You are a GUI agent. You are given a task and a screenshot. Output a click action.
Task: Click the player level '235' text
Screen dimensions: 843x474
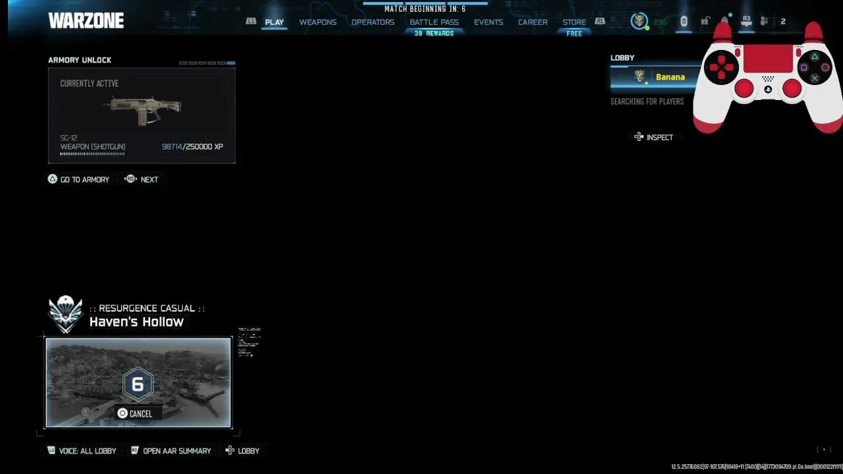(660, 22)
